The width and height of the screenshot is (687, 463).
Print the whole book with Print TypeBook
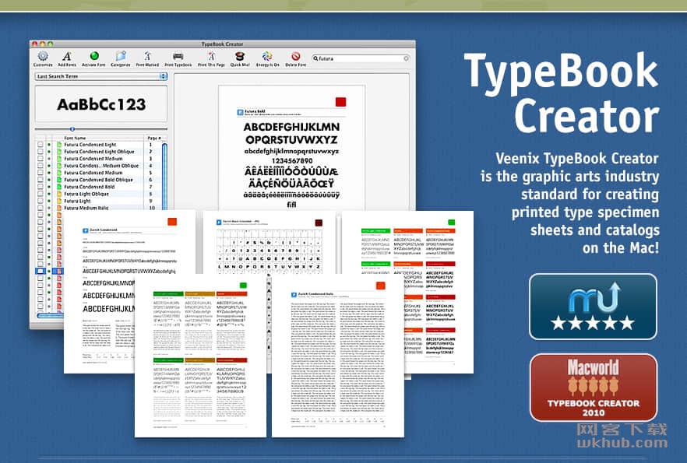(x=178, y=58)
